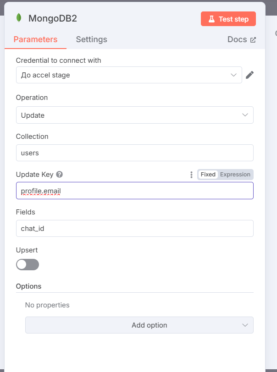Click the Fields input containing chat_id
This screenshot has width=277, height=372.
[135, 228]
